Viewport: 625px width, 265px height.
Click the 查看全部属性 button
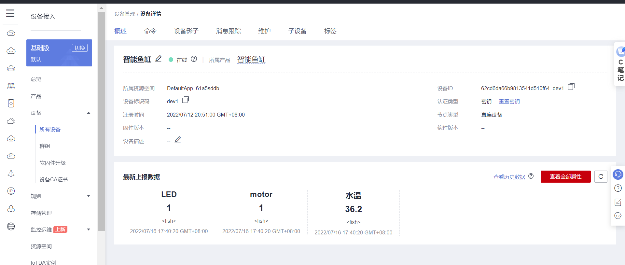[x=566, y=176]
